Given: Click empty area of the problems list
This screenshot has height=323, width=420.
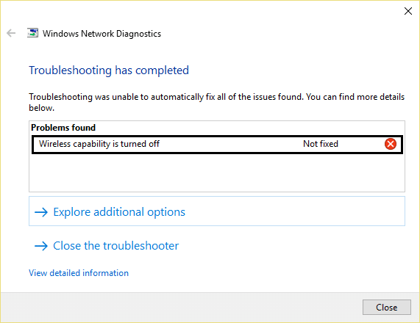Looking at the screenshot, I should pyautogui.click(x=217, y=173).
